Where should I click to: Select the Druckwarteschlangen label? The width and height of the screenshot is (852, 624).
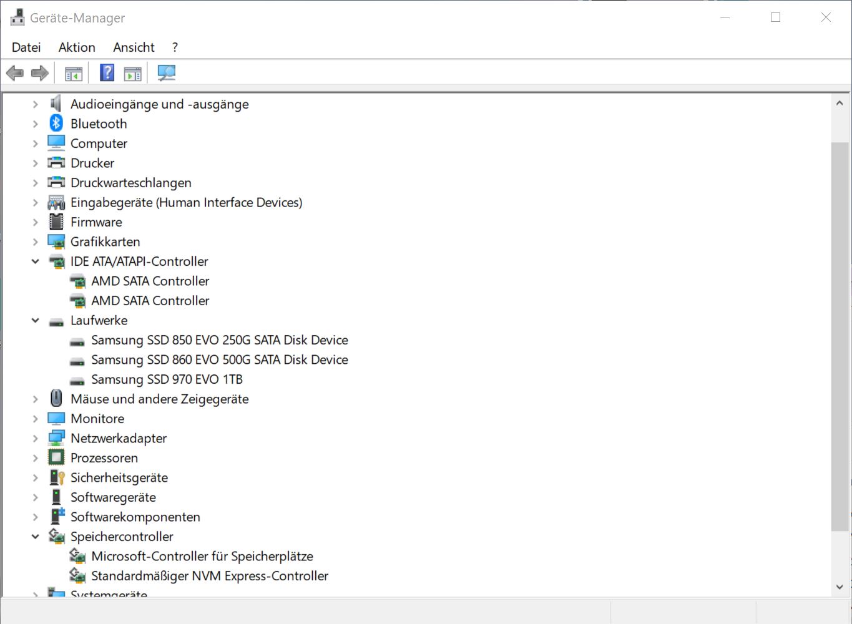point(131,183)
